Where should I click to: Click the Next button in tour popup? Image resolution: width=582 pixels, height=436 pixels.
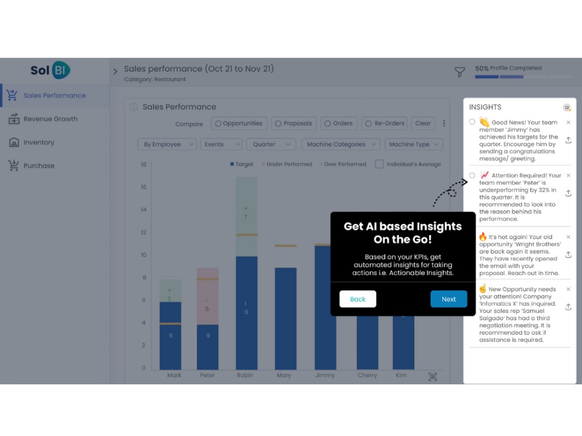coord(449,299)
